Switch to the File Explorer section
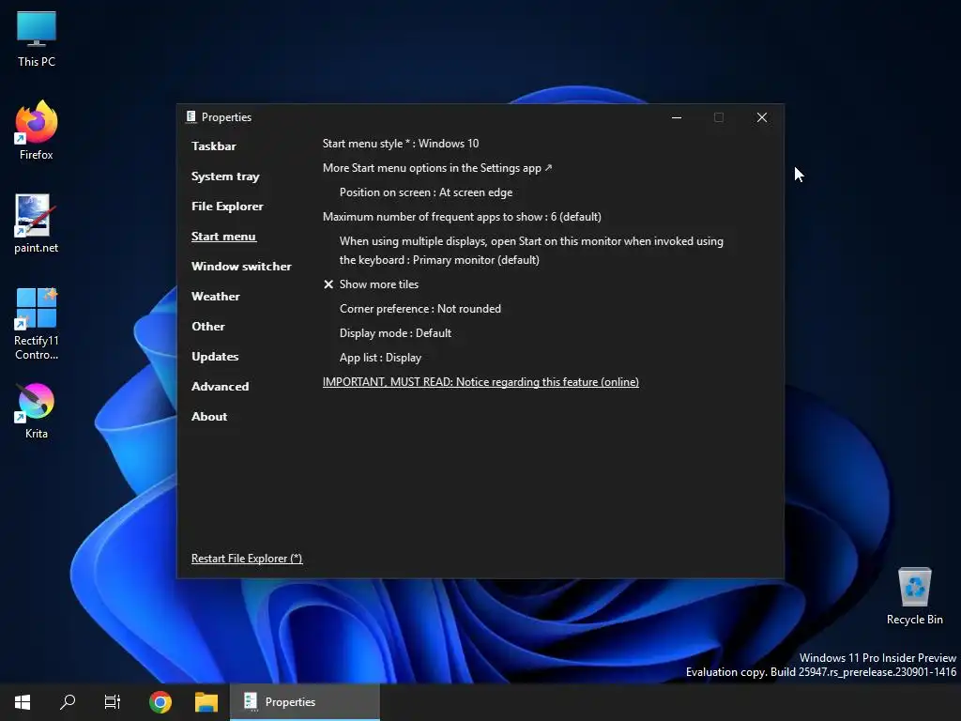 tap(227, 206)
